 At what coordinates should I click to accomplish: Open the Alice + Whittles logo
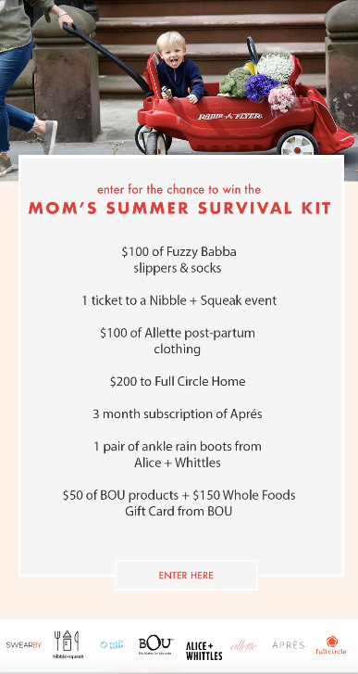(204, 651)
